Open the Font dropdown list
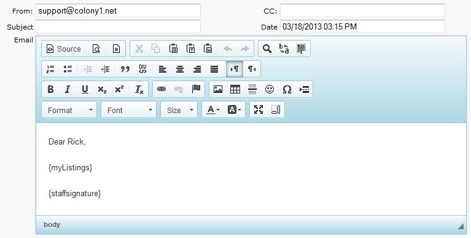Screen dimensions: 471x238 pyautogui.click(x=128, y=109)
